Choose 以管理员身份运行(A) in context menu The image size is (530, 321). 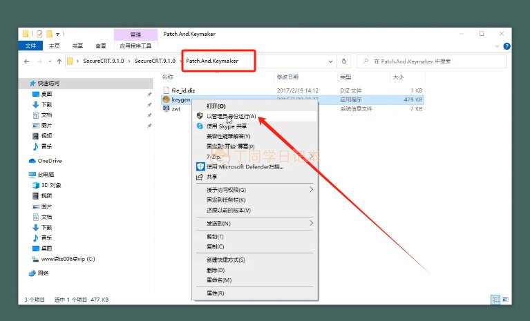point(255,116)
